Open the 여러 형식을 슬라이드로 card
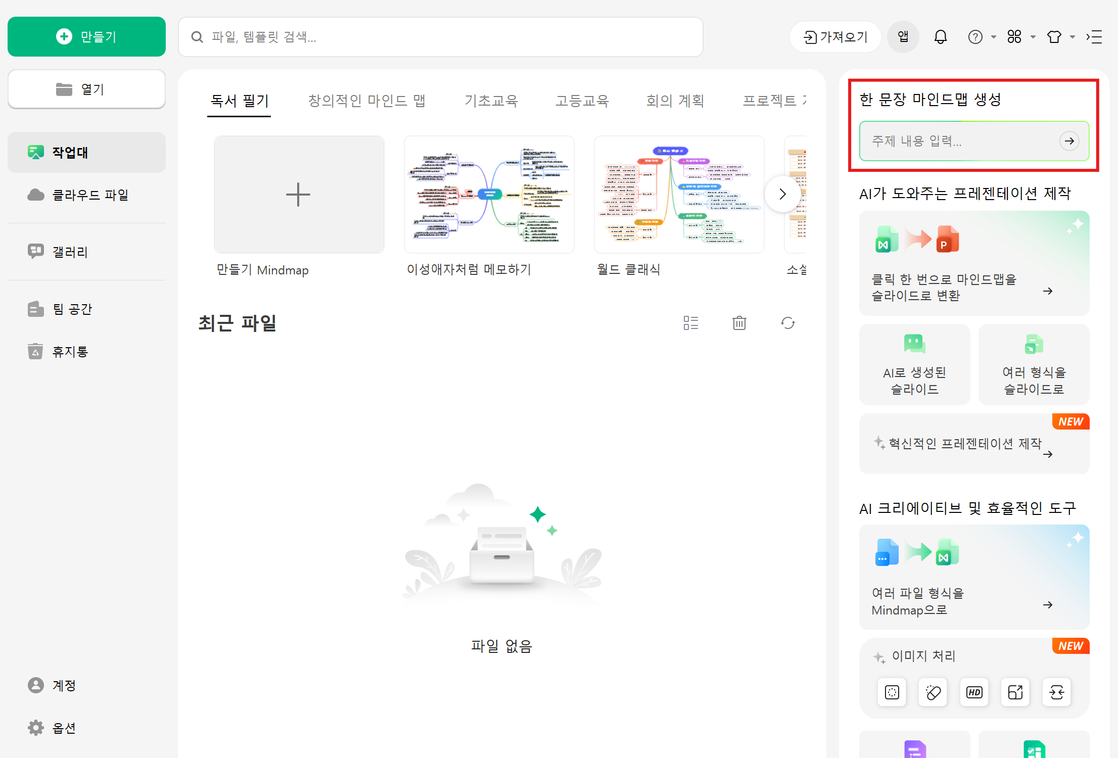The image size is (1118, 758). (x=1034, y=364)
